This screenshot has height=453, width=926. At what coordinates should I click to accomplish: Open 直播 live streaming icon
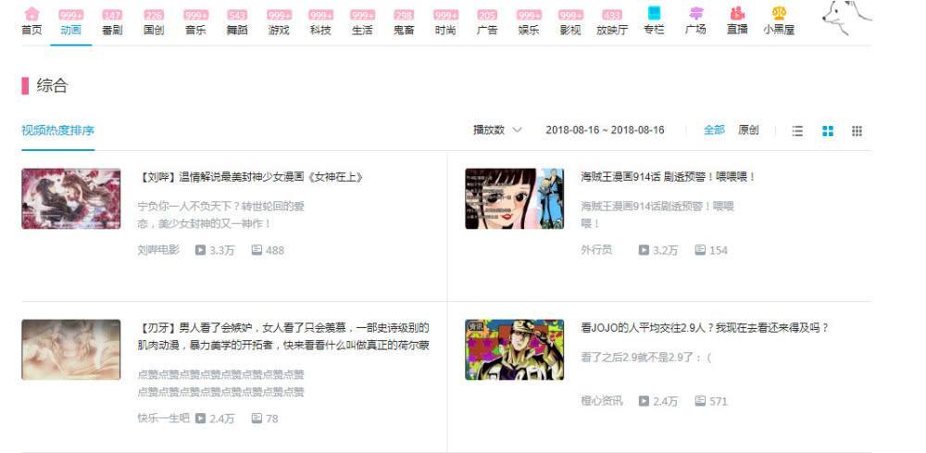[737, 13]
